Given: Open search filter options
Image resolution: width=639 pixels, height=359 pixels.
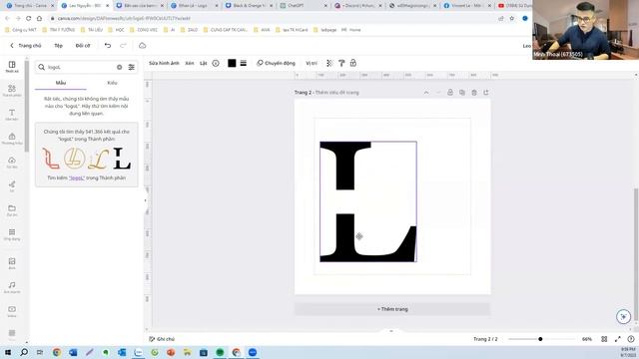Looking at the screenshot, I should [x=131, y=67].
